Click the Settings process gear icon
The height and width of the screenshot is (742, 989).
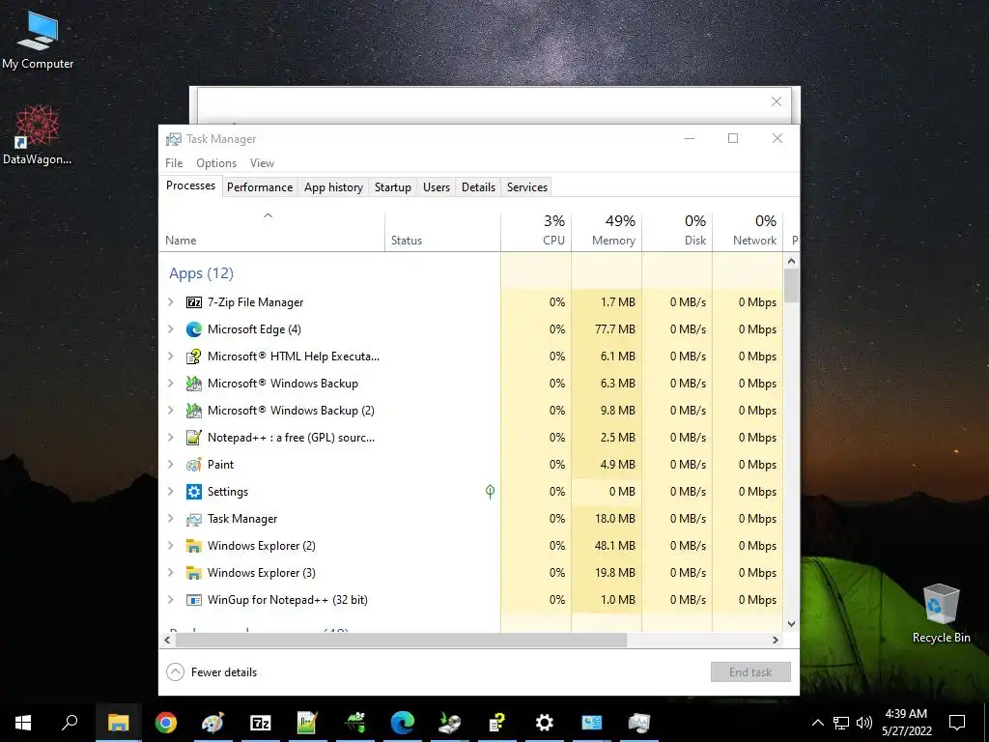(193, 492)
